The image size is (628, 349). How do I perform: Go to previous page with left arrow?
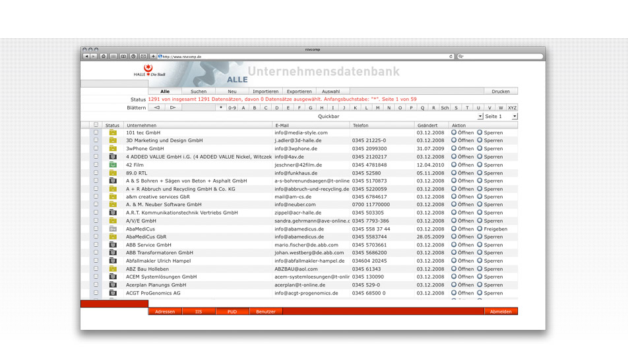(x=156, y=107)
